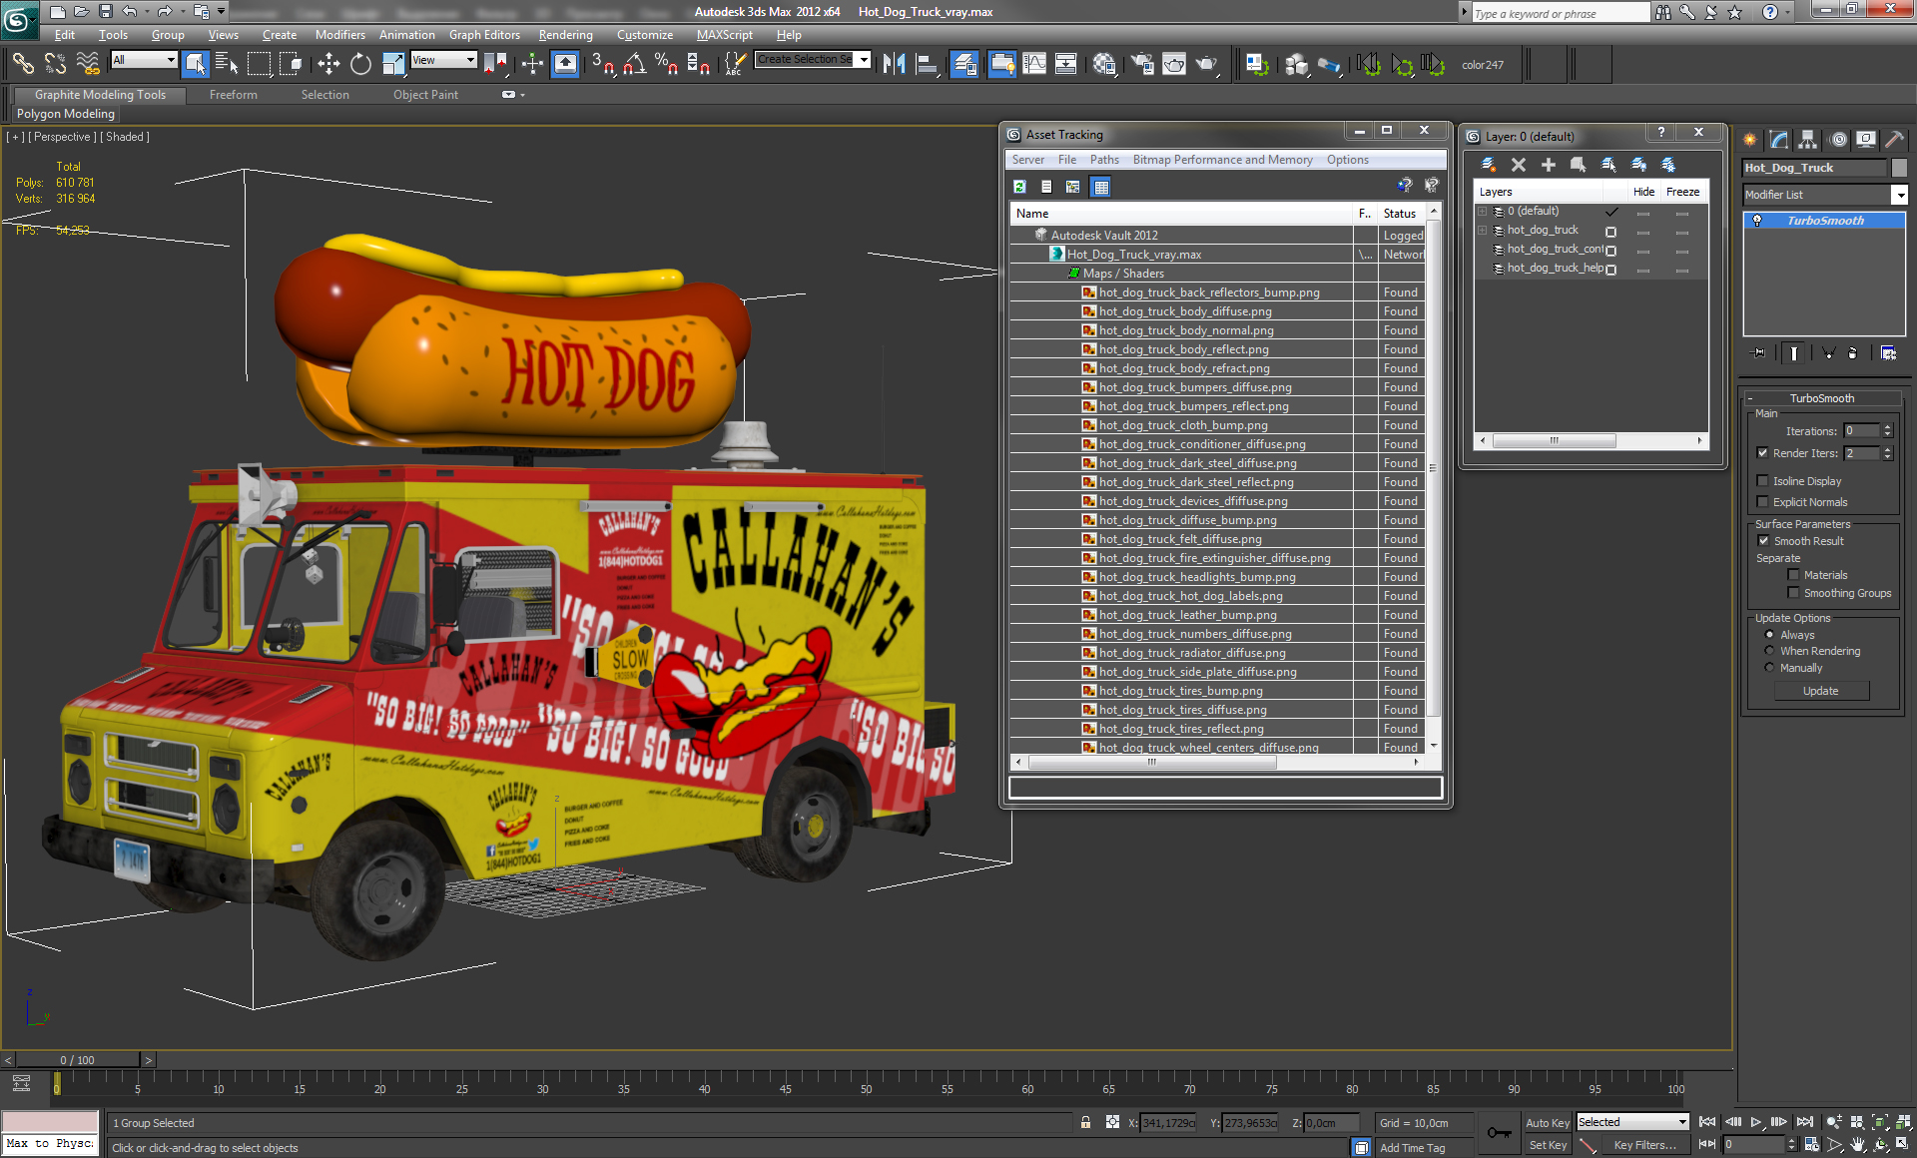The height and width of the screenshot is (1158, 1917).
Task: Open Paths menu in Asset Tracking
Action: (1104, 160)
